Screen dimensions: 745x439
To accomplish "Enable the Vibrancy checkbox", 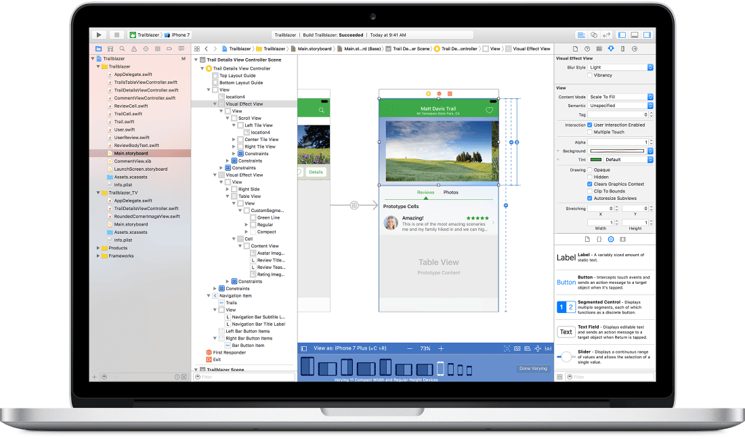I will [x=590, y=75].
